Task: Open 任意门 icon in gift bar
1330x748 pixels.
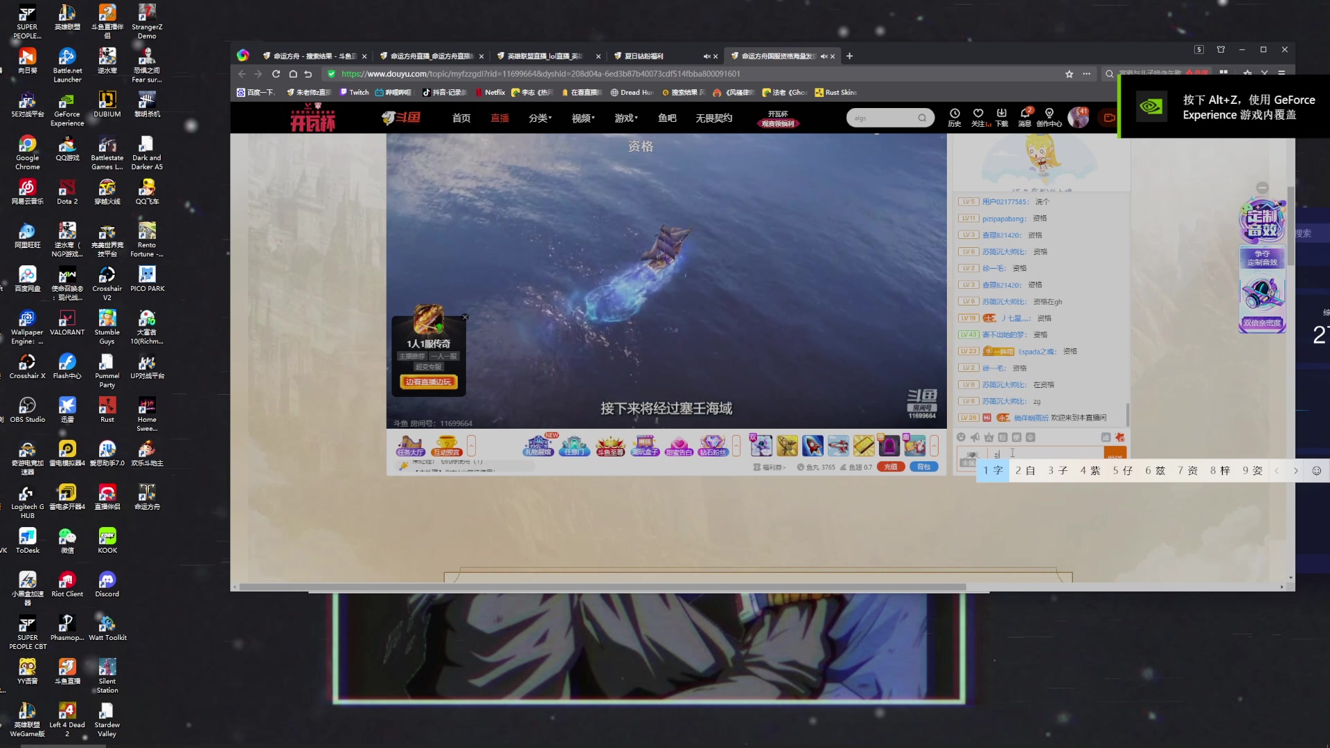Action: [x=574, y=446]
